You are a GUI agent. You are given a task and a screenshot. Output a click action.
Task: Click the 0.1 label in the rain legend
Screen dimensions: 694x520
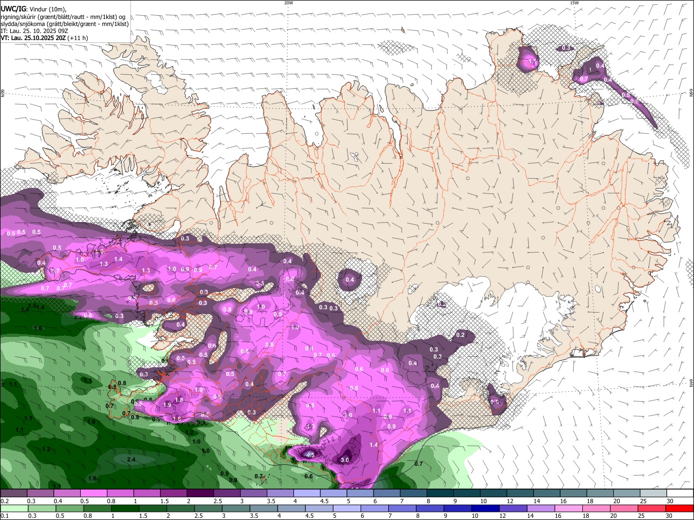[x=5, y=516]
